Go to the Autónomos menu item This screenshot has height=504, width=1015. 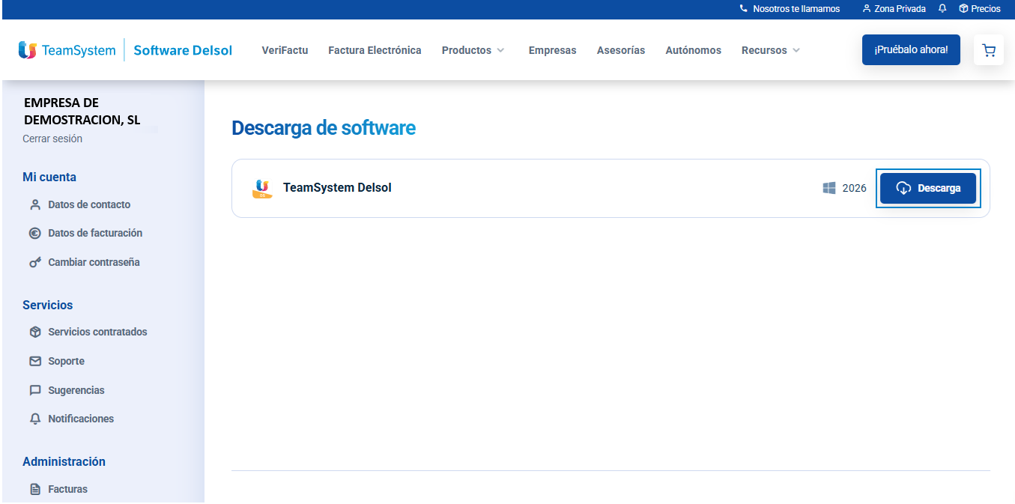[x=693, y=50]
